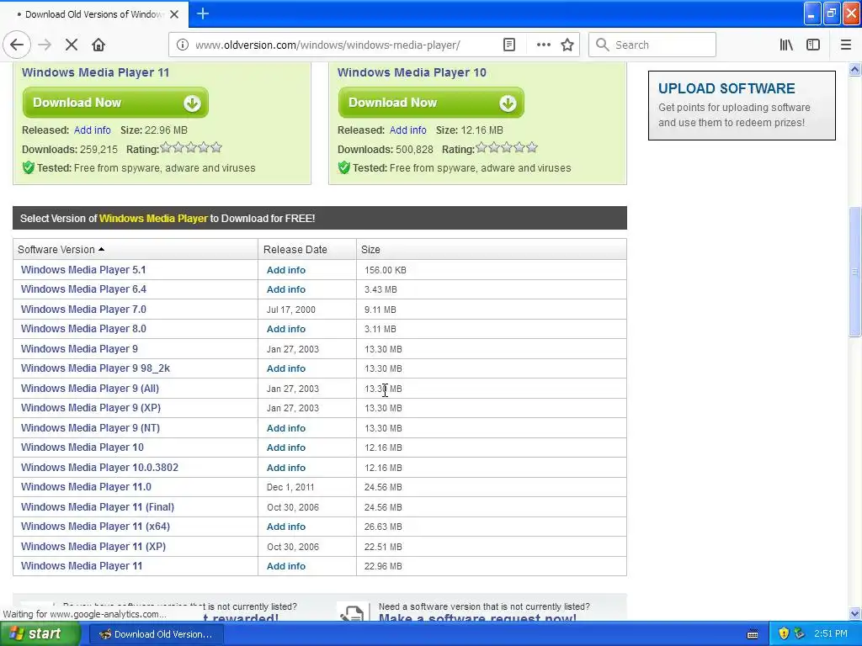The image size is (862, 646).
Task: Open Windows Media Player 11 (Final) link
Action: pos(98,507)
